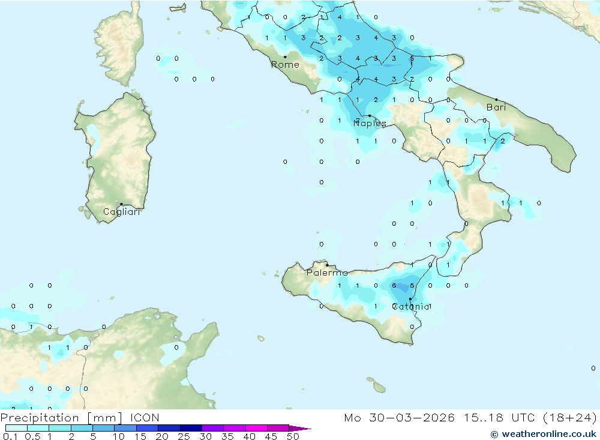
Task: Click the legend scale label '0.1'
Action: 10,436
